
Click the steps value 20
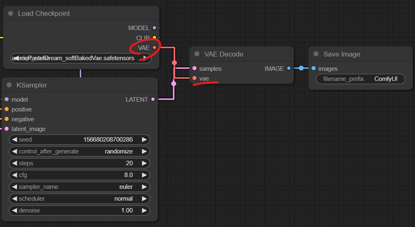[x=129, y=163]
